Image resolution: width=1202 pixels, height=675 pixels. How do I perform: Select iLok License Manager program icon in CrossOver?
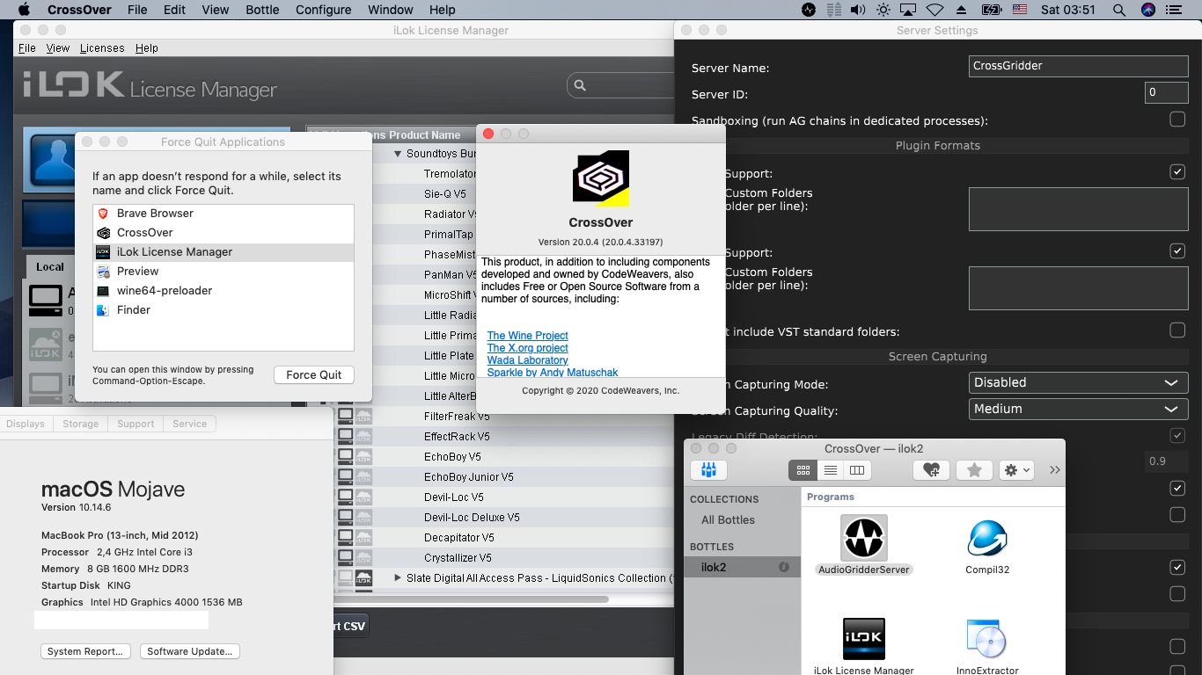click(x=864, y=639)
